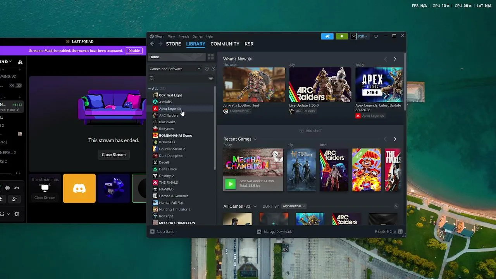Click Add shelf plus button
The height and width of the screenshot is (279, 496).
click(301, 131)
